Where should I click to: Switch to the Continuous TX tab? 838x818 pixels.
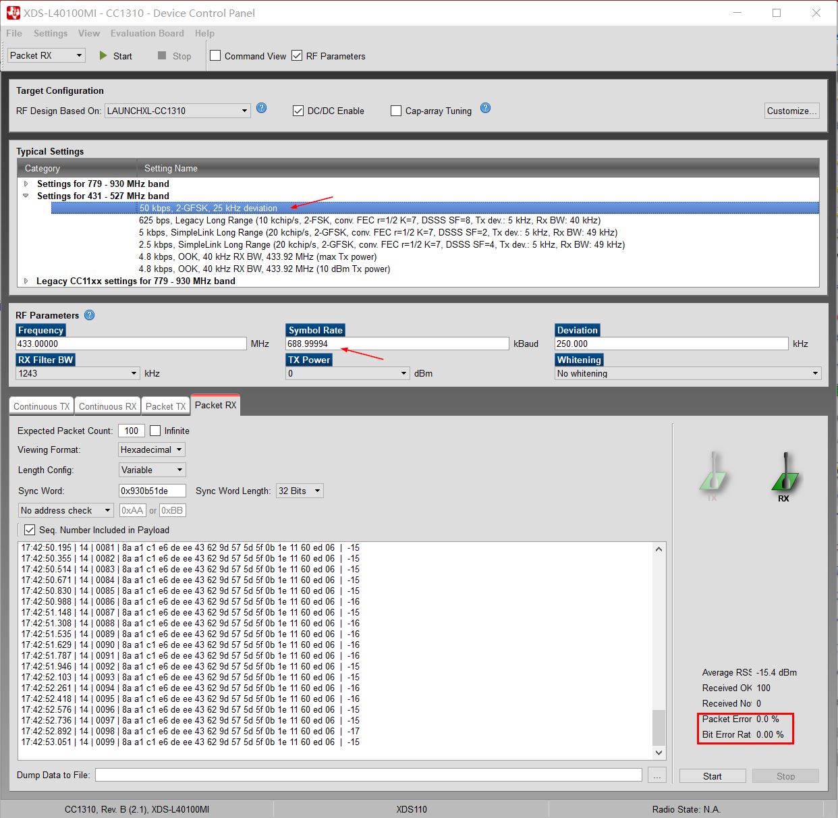pyautogui.click(x=41, y=406)
